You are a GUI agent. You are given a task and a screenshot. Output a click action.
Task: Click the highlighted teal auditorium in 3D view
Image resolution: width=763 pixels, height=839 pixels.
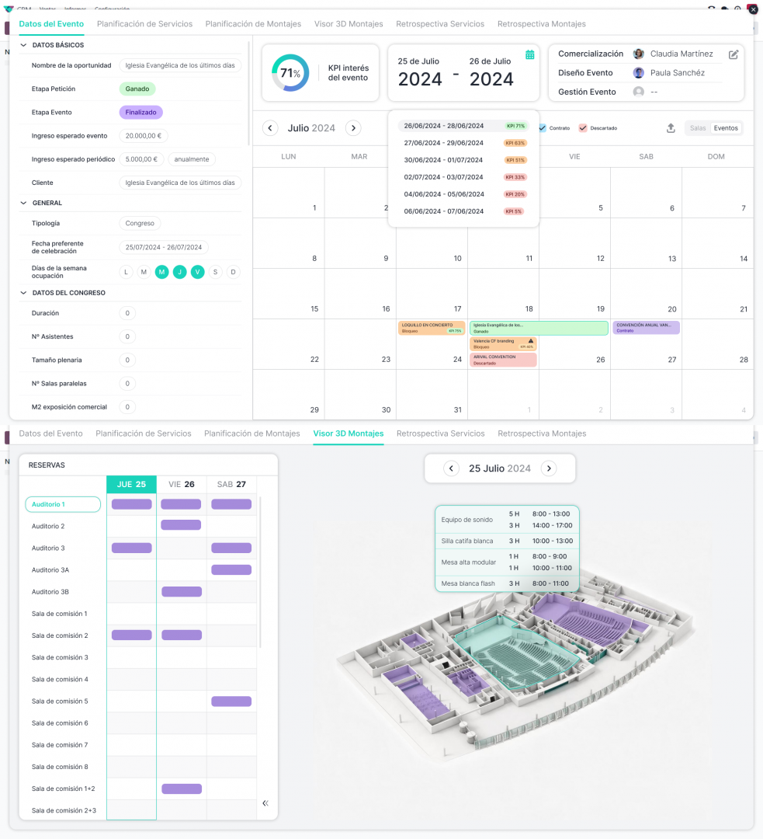click(x=516, y=652)
